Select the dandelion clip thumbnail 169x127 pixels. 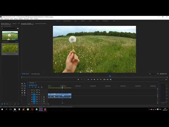[10, 36]
